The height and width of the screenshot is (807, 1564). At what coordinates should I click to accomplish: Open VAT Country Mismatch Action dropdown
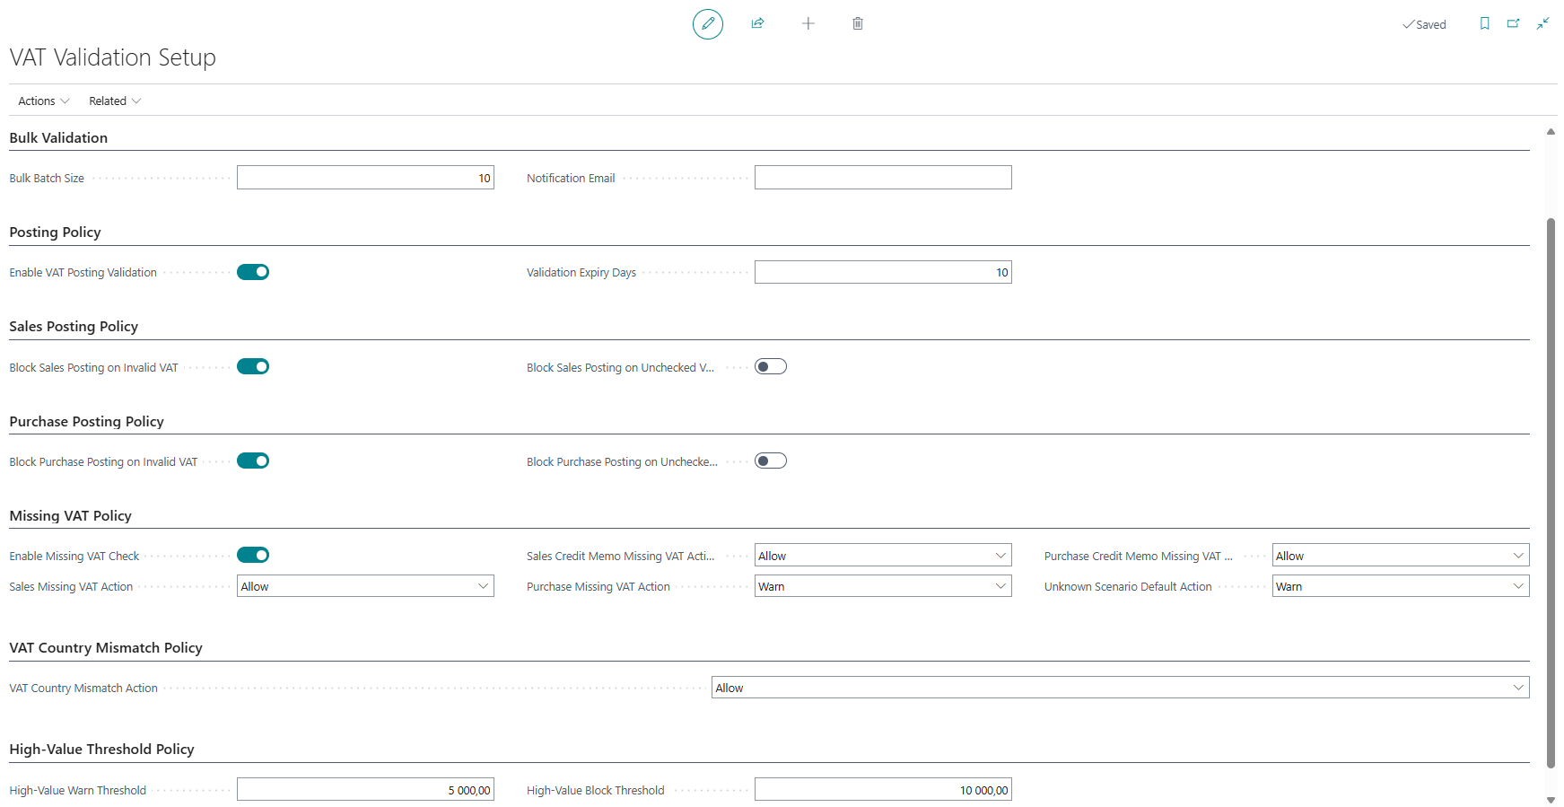tap(1121, 688)
